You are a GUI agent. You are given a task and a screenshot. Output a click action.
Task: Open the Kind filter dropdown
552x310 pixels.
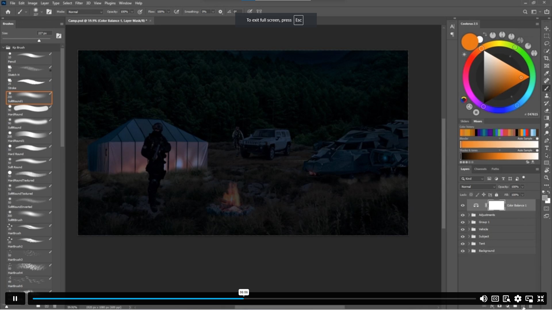(x=472, y=179)
